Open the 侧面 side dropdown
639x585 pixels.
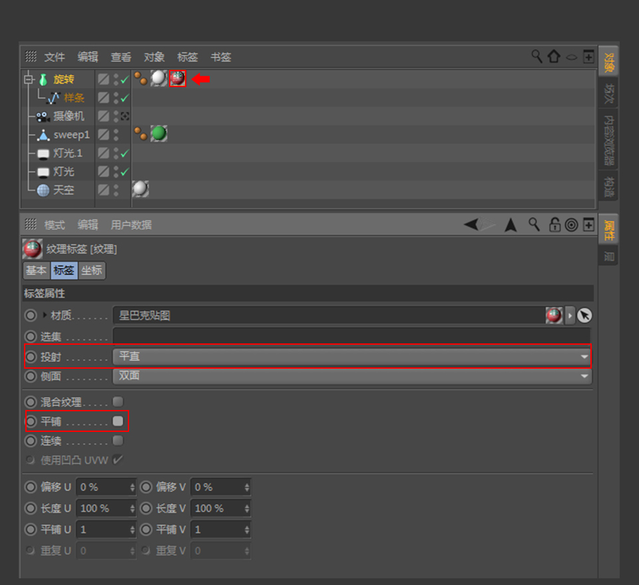351,376
